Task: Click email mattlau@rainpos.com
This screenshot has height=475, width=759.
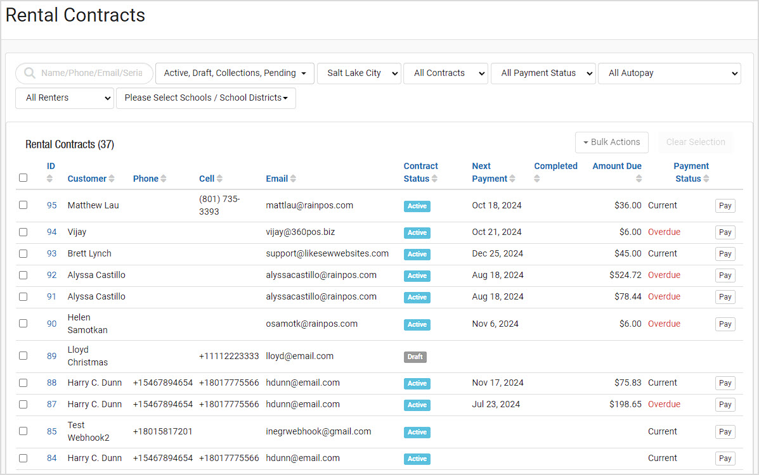Action: point(309,205)
